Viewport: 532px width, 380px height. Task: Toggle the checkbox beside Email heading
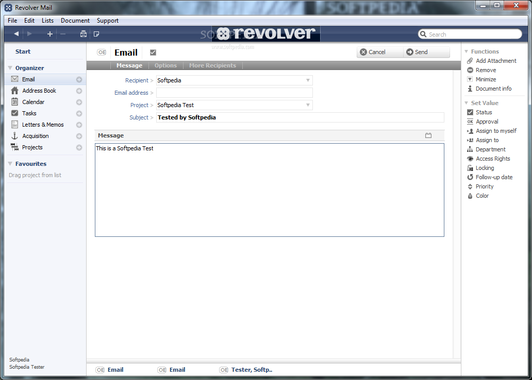(x=153, y=53)
